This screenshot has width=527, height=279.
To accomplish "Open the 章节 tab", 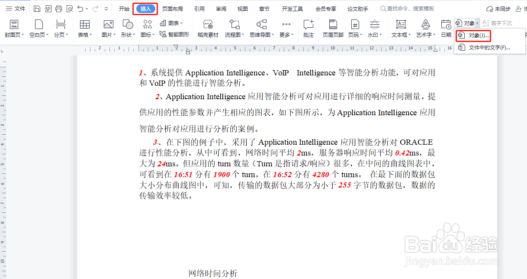I will tap(264, 9).
